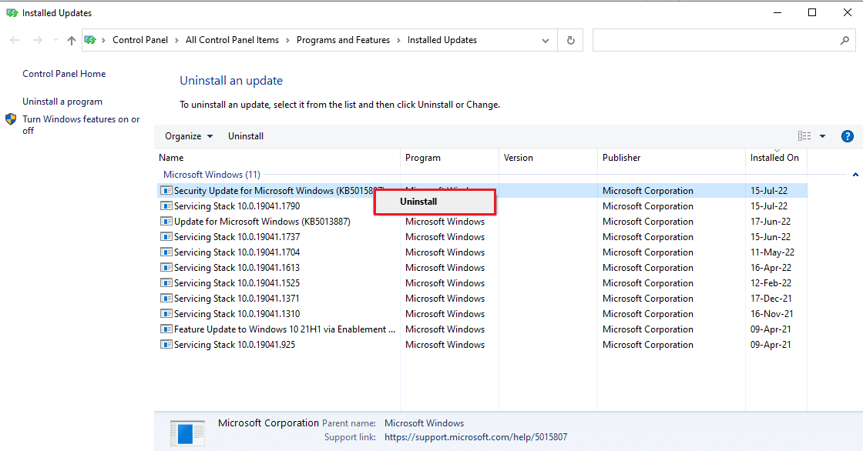Viewport: 863px width, 451px height.
Task: Select Servicing Stack 10.0.19041.1790 name
Action: pos(237,206)
